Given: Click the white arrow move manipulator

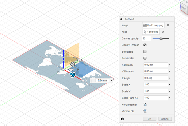Looking at the screenshot, I should (x=72, y=64).
